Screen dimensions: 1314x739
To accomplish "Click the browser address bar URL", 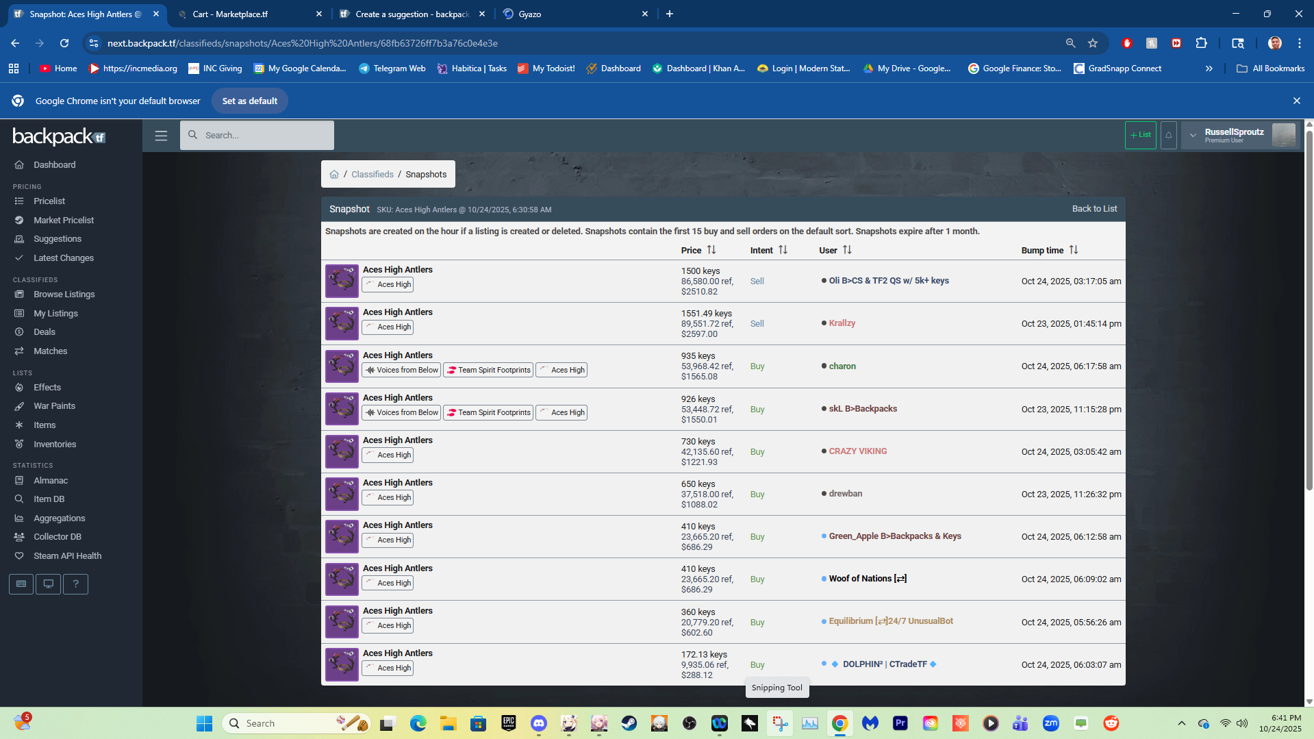I will pyautogui.click(x=303, y=43).
